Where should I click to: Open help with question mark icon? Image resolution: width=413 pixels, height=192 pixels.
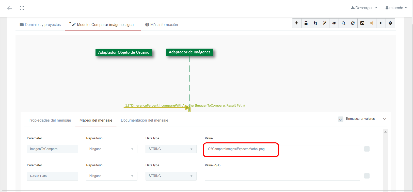[390, 23]
